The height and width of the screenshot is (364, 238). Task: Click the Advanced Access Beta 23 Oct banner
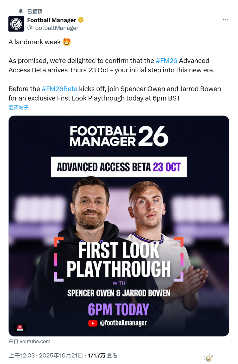119,167
